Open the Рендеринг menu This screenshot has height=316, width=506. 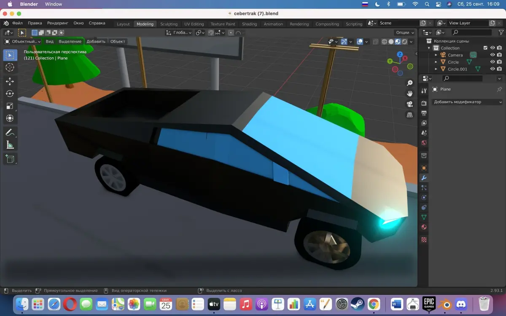58,23
